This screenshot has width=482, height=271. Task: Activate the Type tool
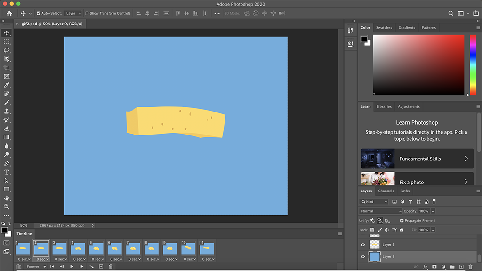[x=7, y=172]
